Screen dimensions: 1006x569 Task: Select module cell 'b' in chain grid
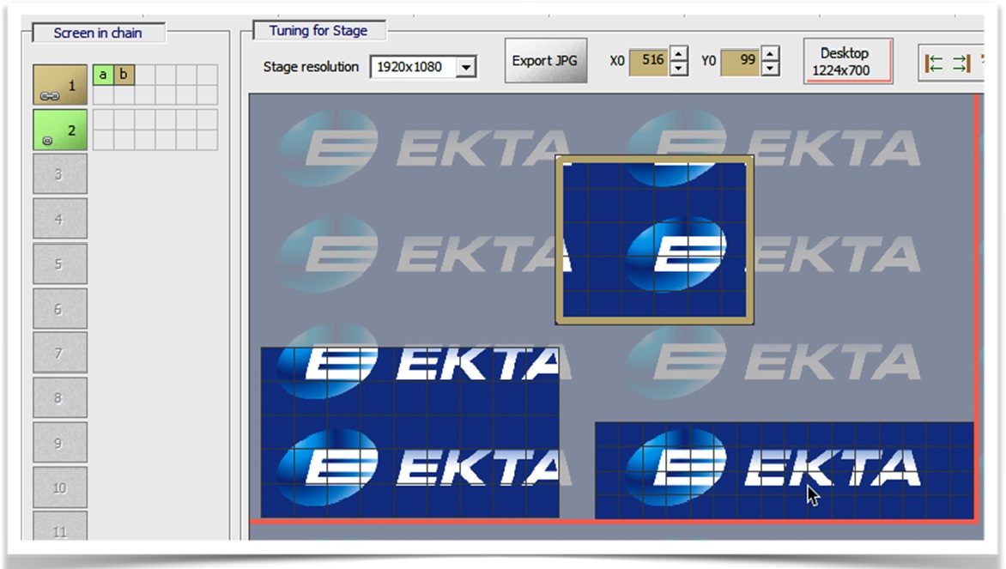(x=124, y=75)
